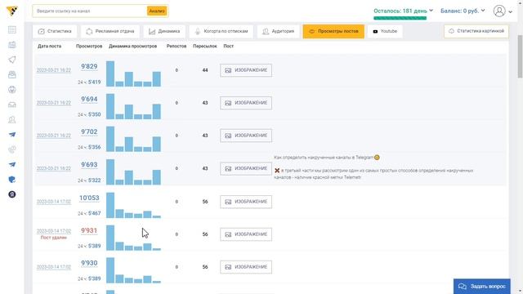Click the date link above Пост удален
The image size is (523, 294).
[54, 231]
